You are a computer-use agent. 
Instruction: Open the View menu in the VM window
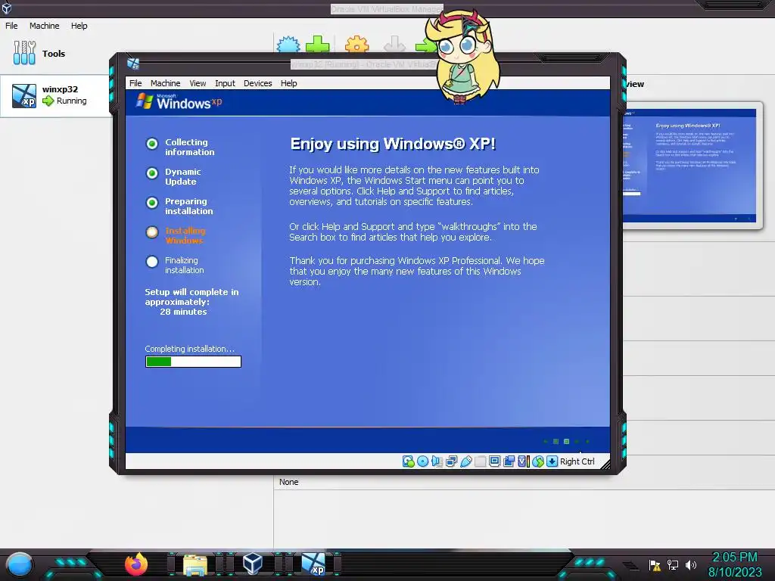[x=198, y=83]
